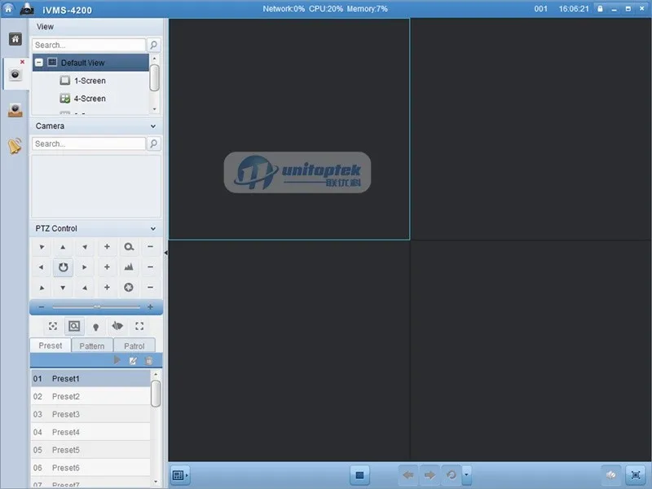Zoom out with minus beside magnifier icon

tap(150, 247)
